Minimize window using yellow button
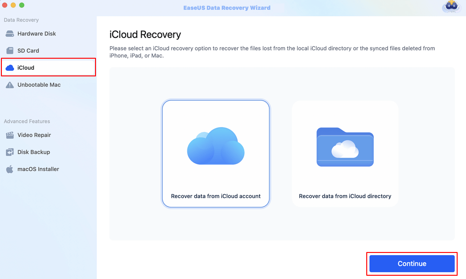 pyautogui.click(x=13, y=5)
